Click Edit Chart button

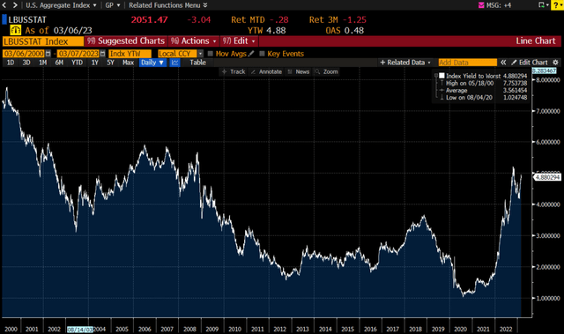pos(530,63)
